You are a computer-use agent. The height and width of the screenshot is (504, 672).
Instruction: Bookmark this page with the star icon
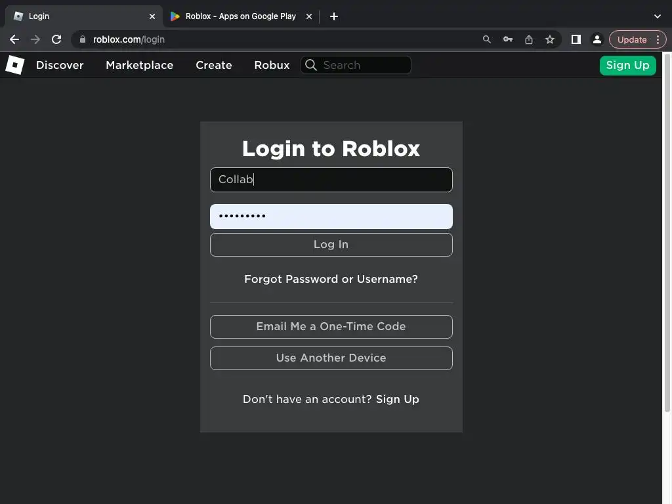(550, 39)
